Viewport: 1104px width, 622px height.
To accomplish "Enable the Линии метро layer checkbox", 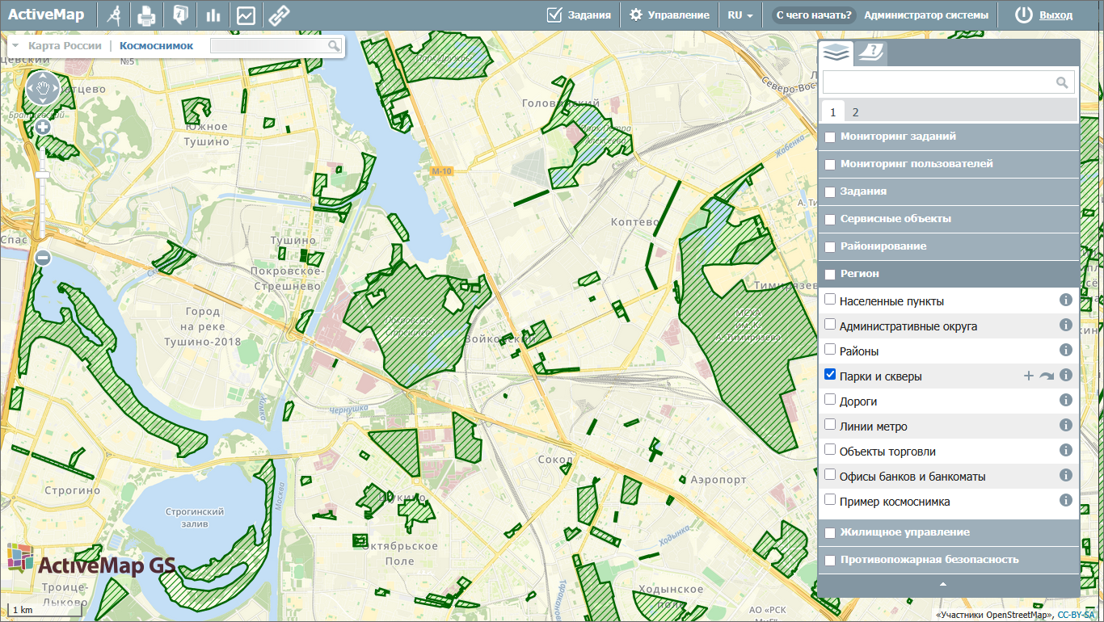I will pos(830,425).
